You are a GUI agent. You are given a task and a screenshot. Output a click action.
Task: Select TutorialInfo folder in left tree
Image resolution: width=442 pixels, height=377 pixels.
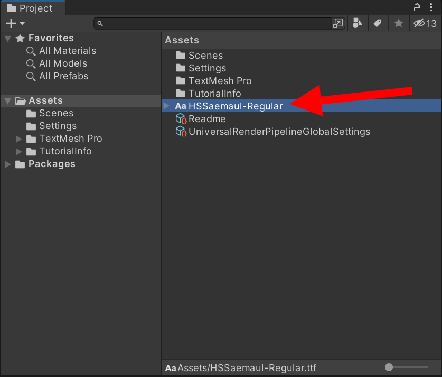(65, 151)
